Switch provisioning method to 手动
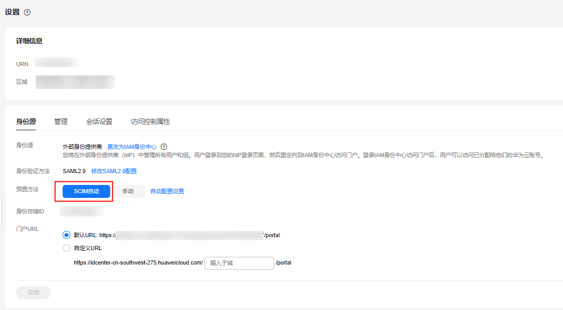 pos(128,191)
